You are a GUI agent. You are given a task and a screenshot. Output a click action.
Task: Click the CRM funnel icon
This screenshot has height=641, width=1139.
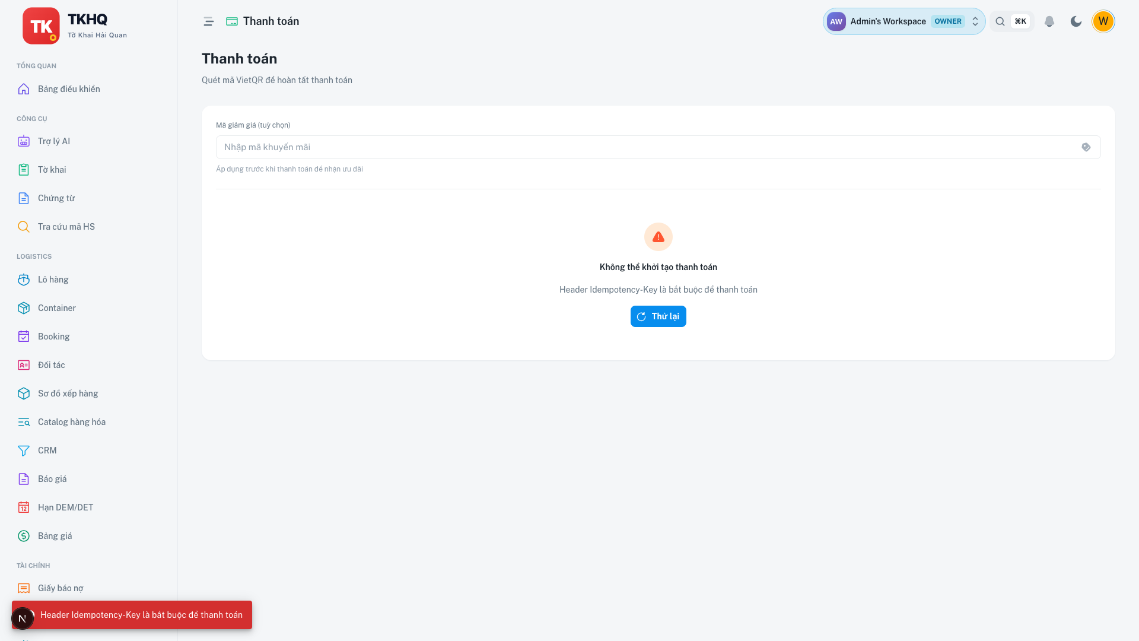pos(24,450)
